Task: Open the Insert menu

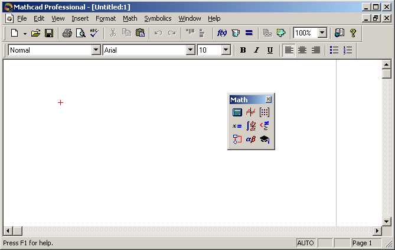Action: pyautogui.click(x=80, y=19)
